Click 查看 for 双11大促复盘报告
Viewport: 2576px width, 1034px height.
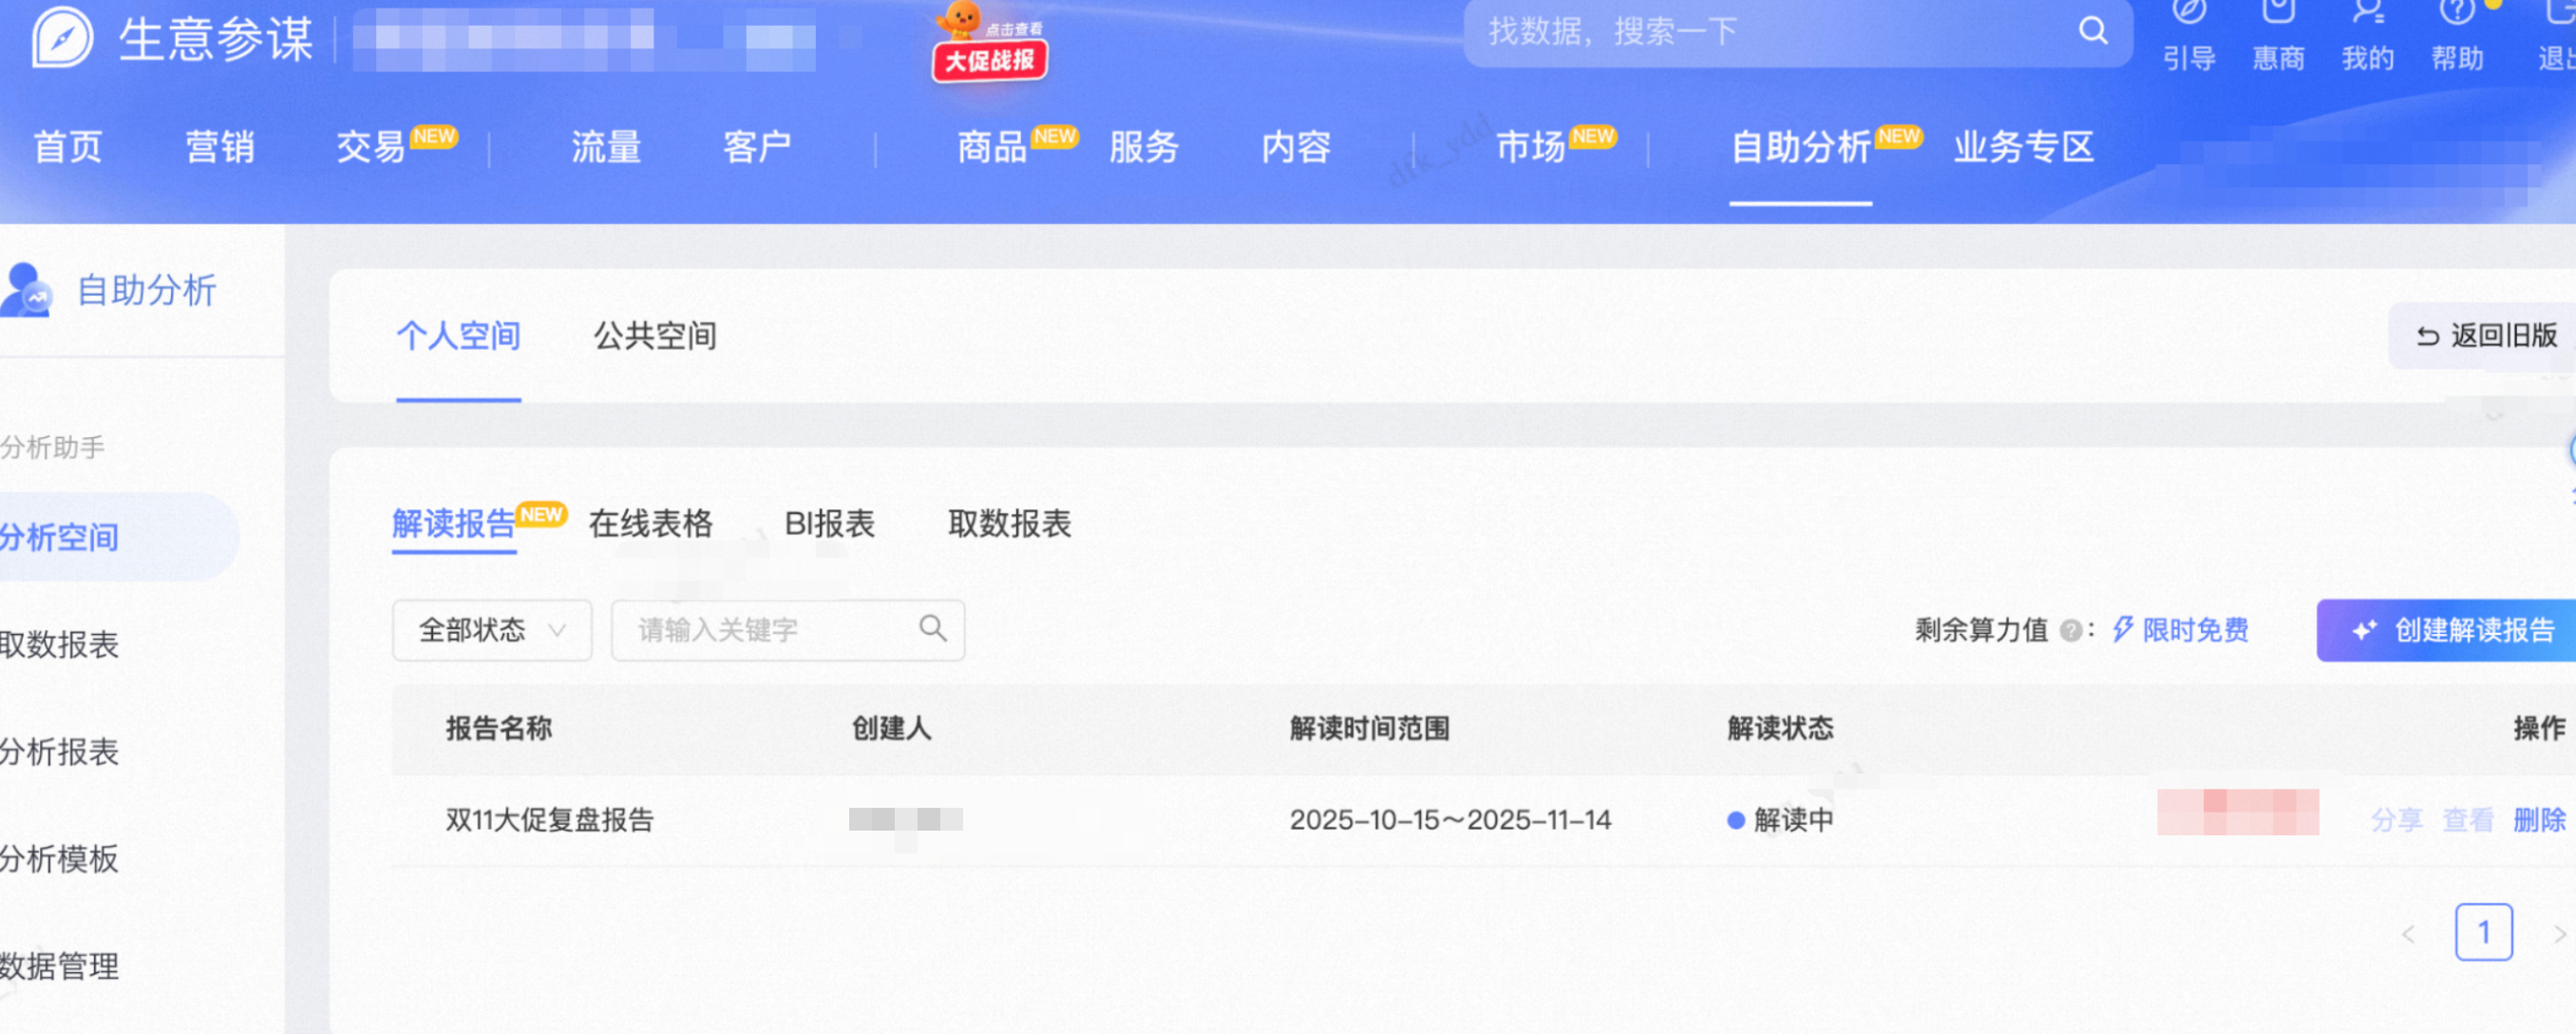coord(2468,821)
